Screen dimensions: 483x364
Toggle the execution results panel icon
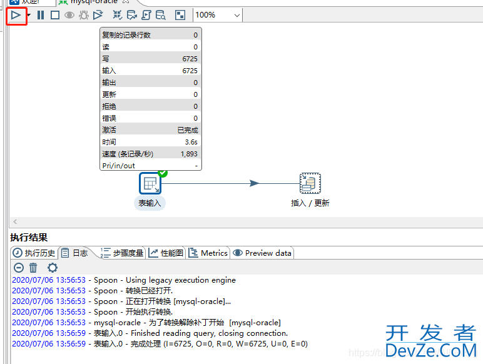coord(180,15)
